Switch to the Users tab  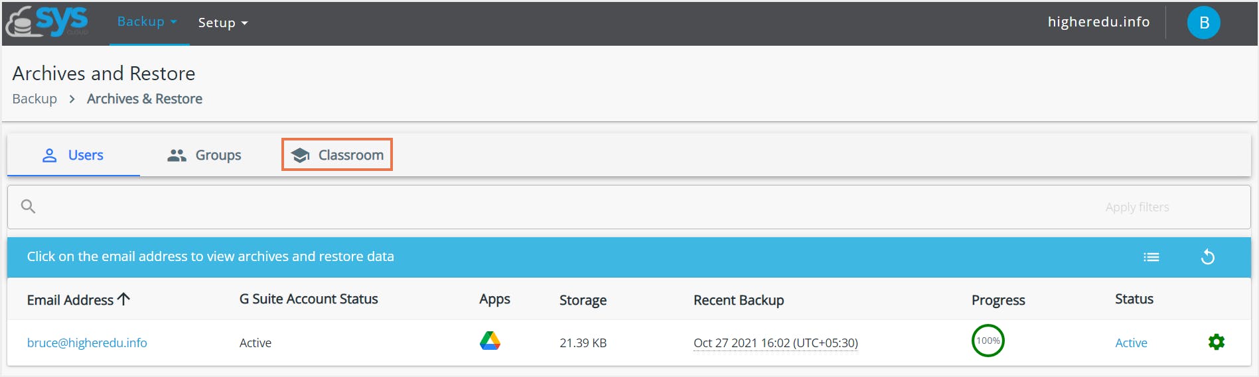tap(73, 155)
